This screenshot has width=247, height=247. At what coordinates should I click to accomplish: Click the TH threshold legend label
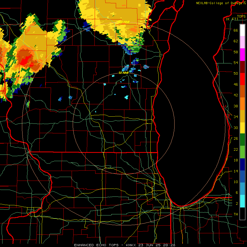click(236, 214)
